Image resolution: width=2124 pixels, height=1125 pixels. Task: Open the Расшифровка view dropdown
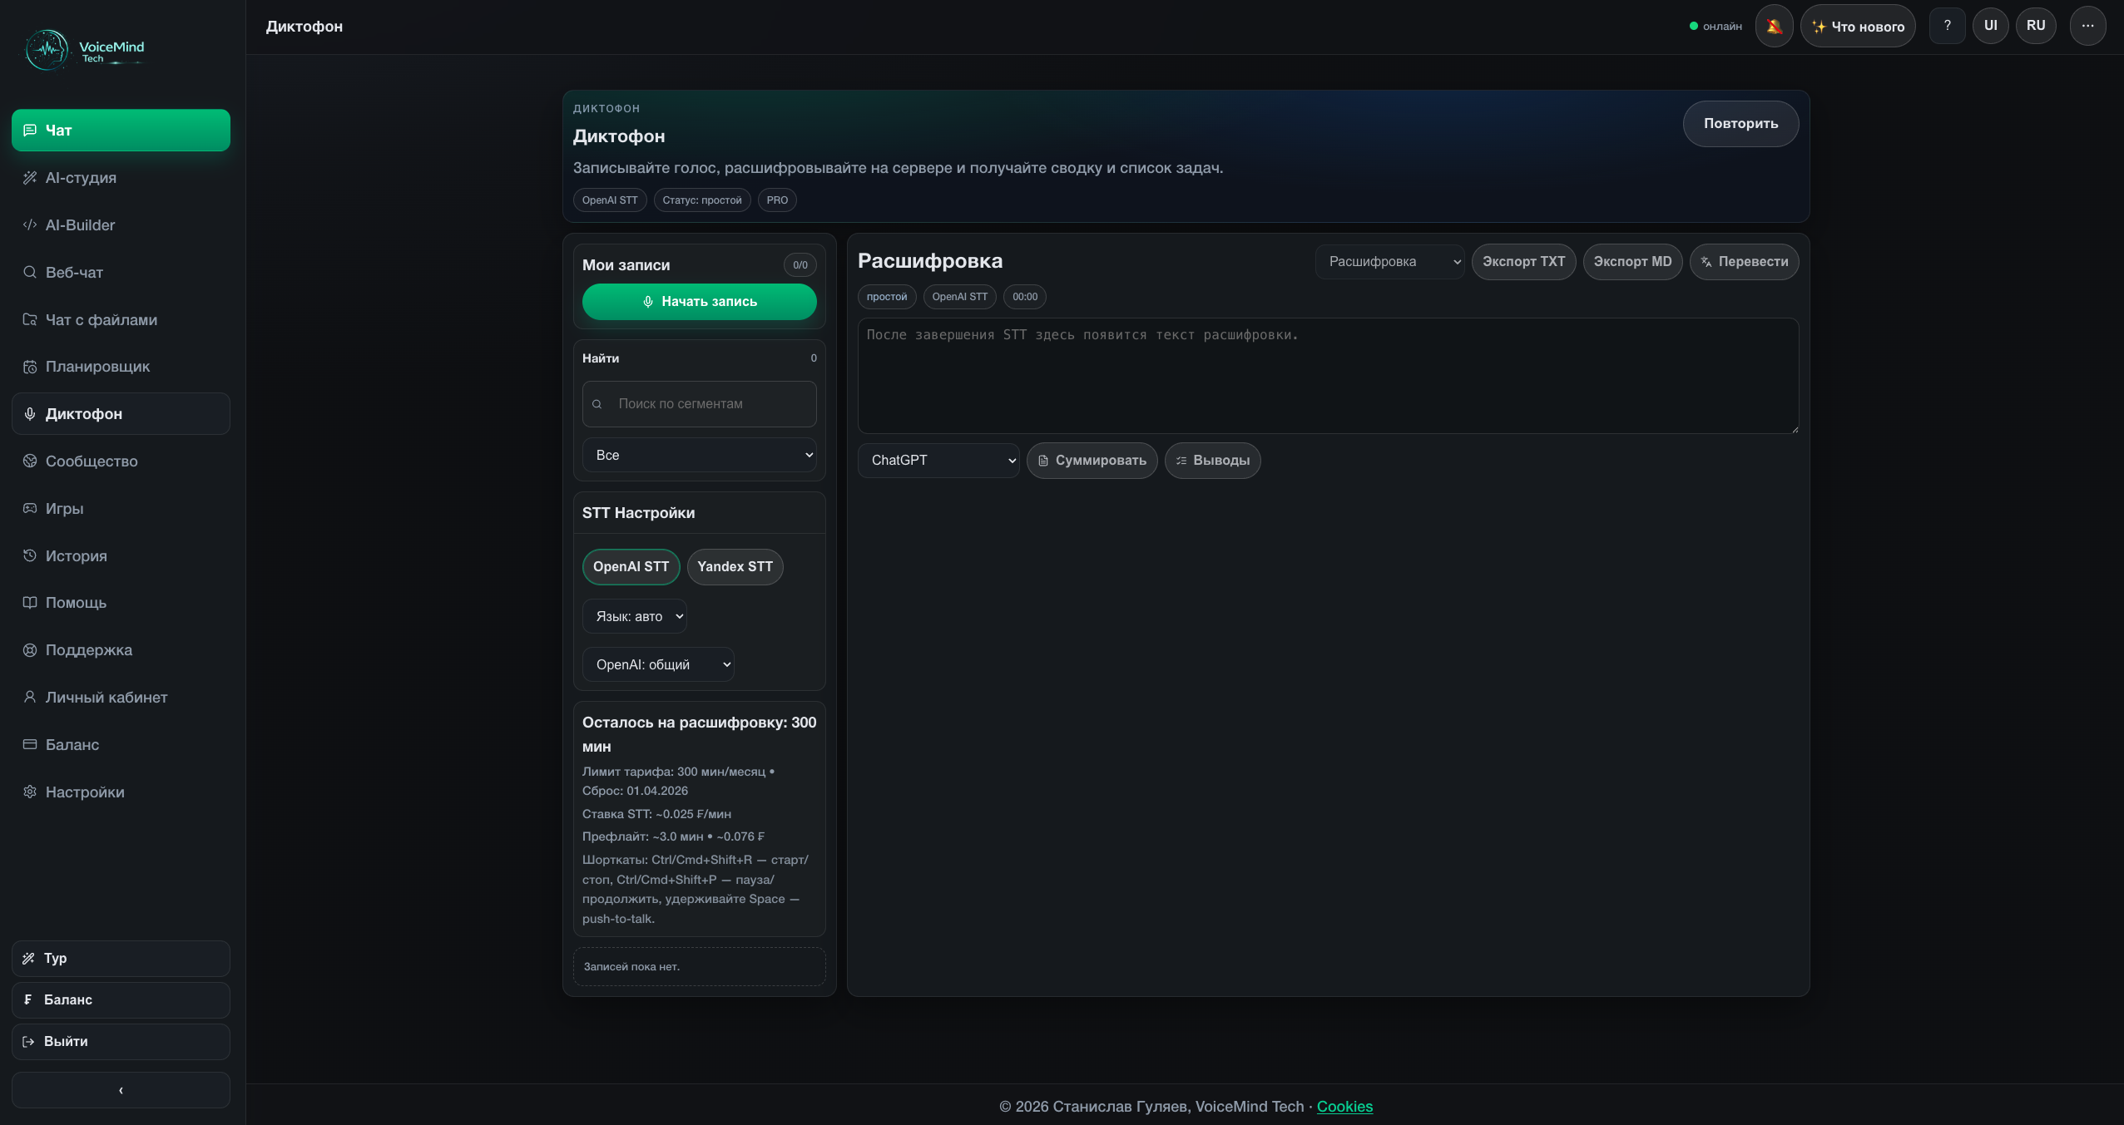[x=1389, y=262]
